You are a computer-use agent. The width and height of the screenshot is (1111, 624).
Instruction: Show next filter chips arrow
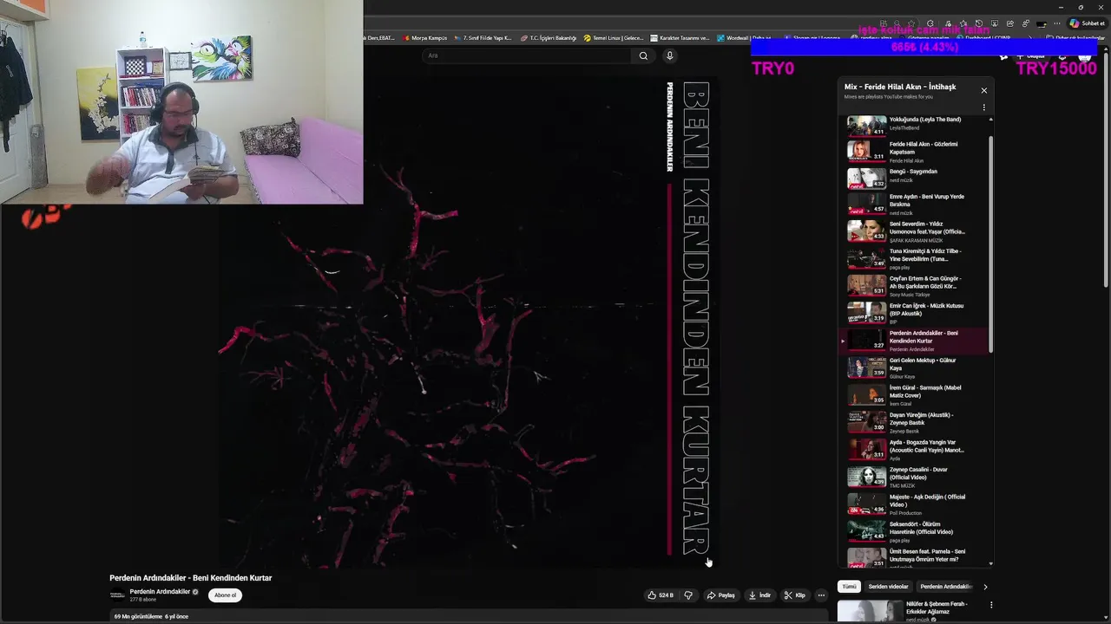[x=985, y=587]
